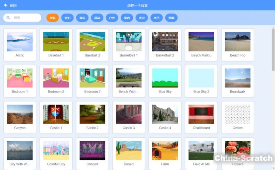Select the 所有 (All) category filter
275x170 pixels.
(53, 18)
